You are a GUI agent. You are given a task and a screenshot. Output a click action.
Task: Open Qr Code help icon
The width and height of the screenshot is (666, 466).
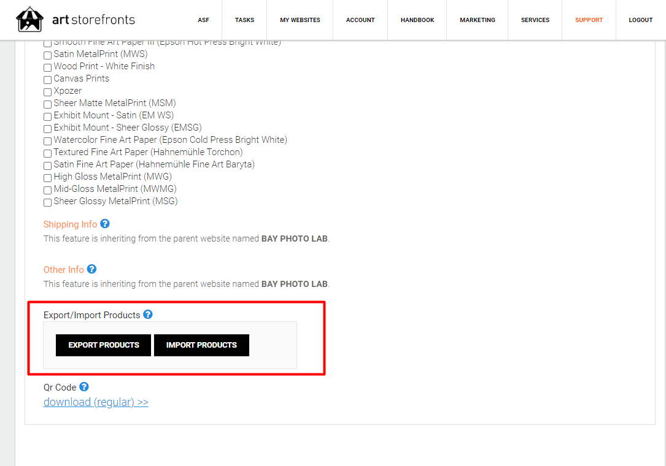coord(84,387)
